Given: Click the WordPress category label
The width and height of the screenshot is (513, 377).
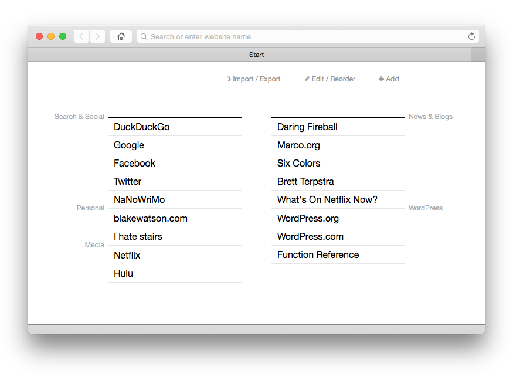Looking at the screenshot, I should (x=425, y=208).
